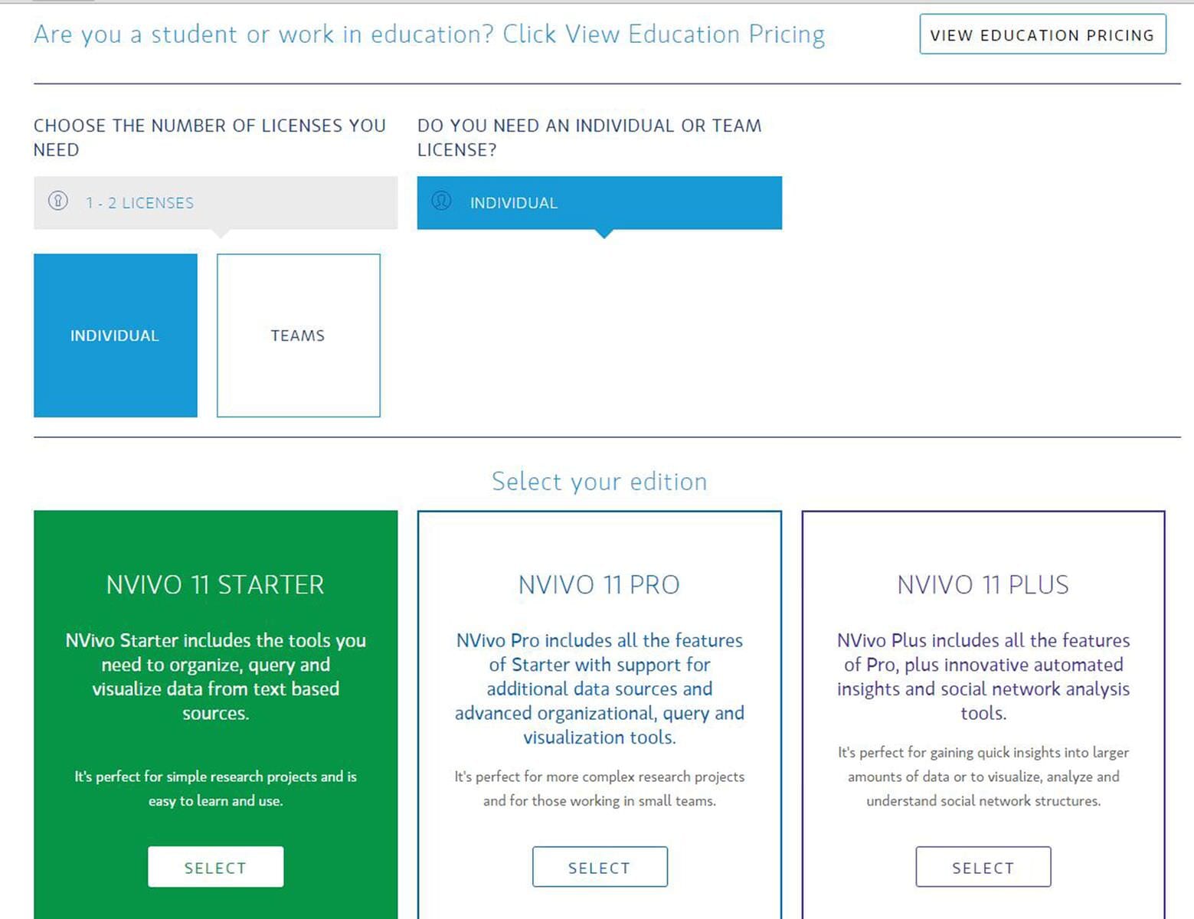
Task: Open the blue Individual license type dropdown
Action: [x=599, y=203]
